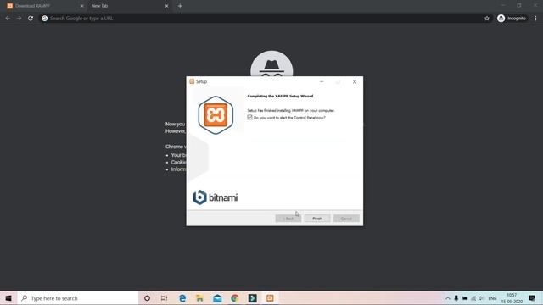
Task: Focus the Chrome address bar
Action: pyautogui.click(x=266, y=19)
